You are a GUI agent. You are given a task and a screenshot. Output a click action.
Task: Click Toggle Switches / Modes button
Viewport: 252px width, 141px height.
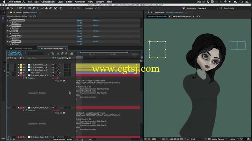point(62,139)
